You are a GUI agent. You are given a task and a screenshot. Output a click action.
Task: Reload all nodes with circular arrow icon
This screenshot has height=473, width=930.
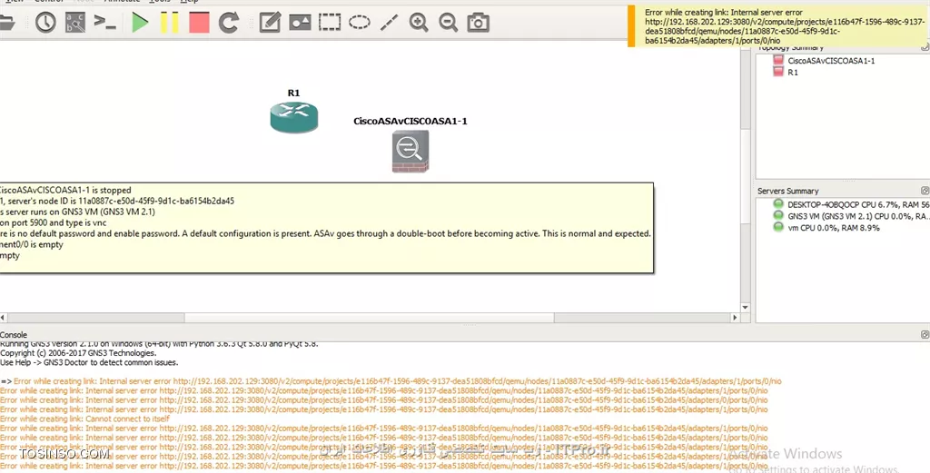pyautogui.click(x=228, y=23)
